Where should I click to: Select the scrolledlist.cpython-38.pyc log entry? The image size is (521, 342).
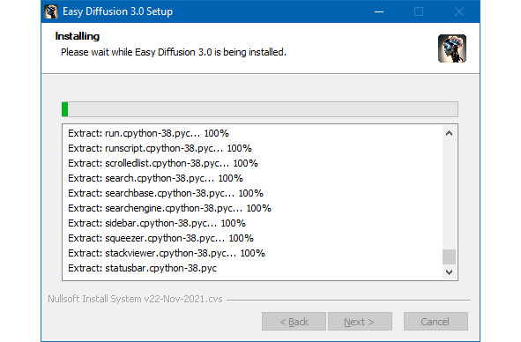tap(163, 163)
